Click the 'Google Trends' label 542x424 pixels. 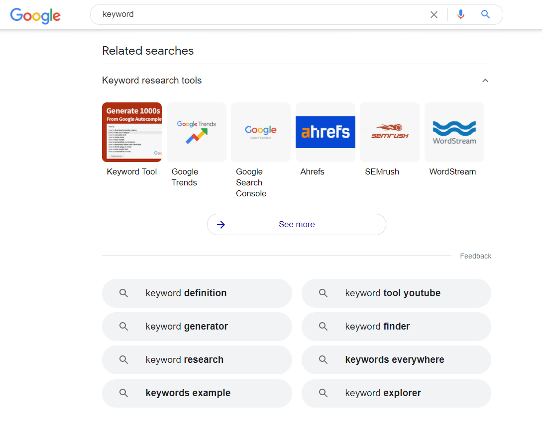[x=185, y=177]
